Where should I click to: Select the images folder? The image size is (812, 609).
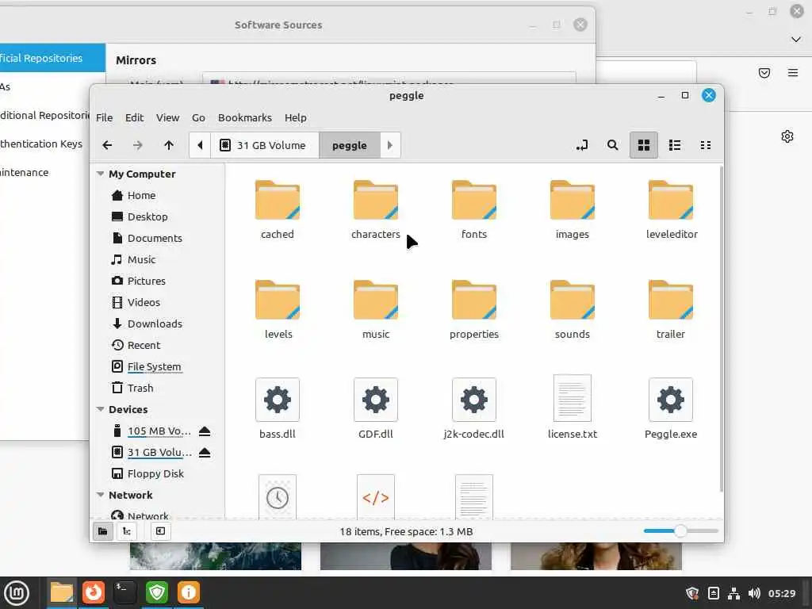click(x=573, y=209)
